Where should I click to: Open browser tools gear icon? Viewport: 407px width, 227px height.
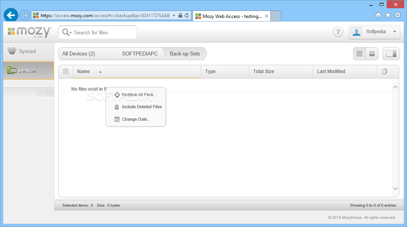[x=397, y=15]
